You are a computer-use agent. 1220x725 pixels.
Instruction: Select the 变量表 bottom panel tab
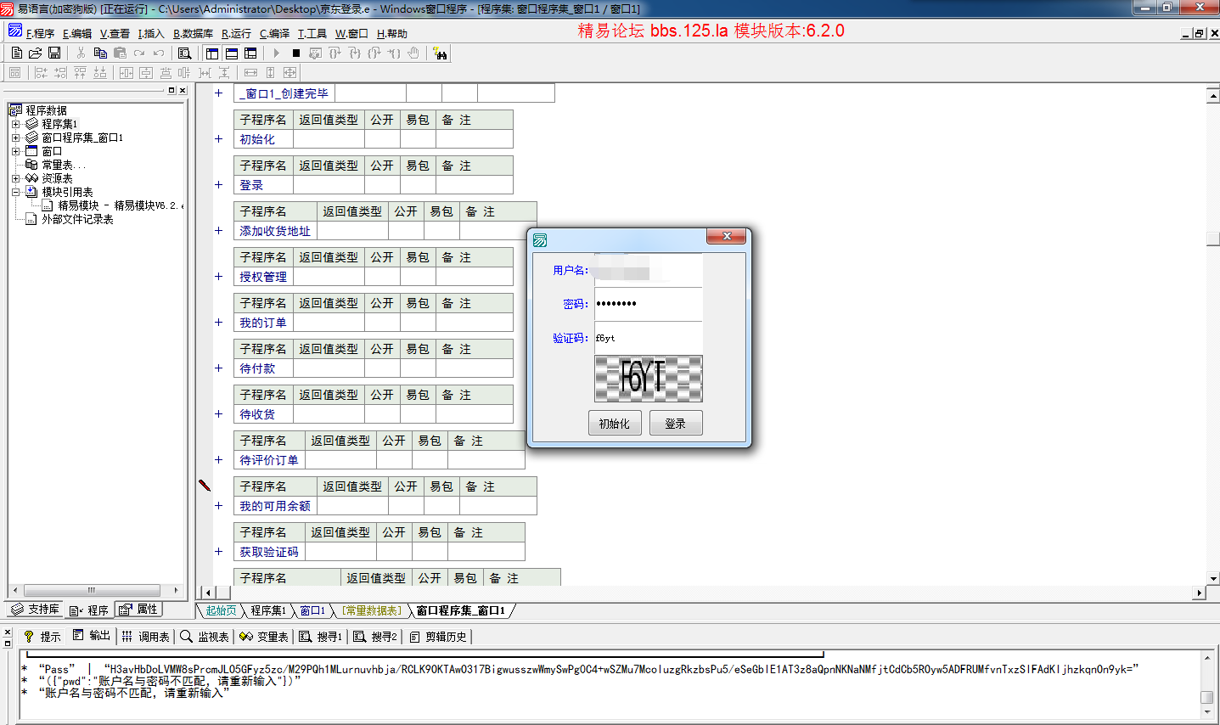264,637
